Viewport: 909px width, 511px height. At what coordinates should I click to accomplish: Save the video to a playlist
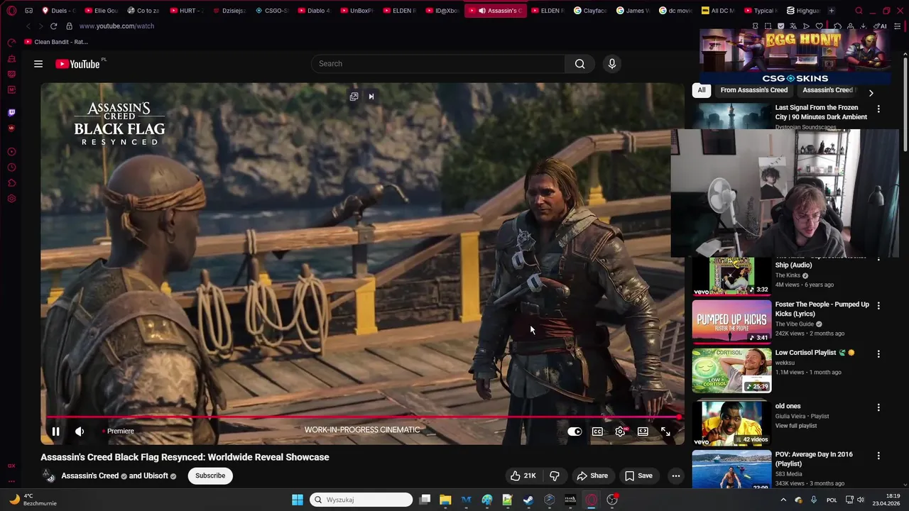[638, 476]
